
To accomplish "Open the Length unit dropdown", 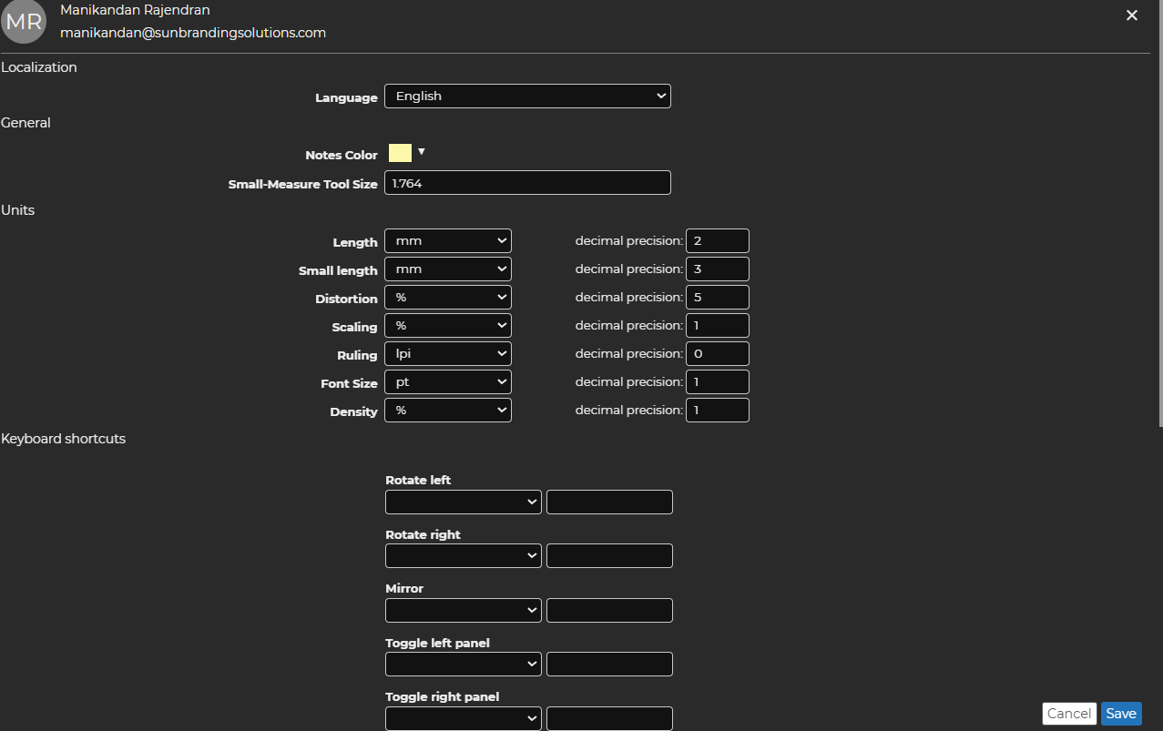I will pos(447,241).
